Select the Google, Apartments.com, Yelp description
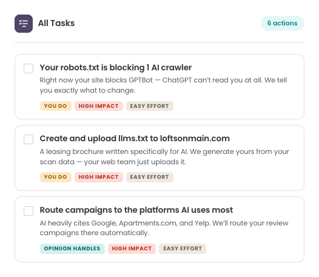The image size is (319, 277). pyautogui.click(x=164, y=228)
